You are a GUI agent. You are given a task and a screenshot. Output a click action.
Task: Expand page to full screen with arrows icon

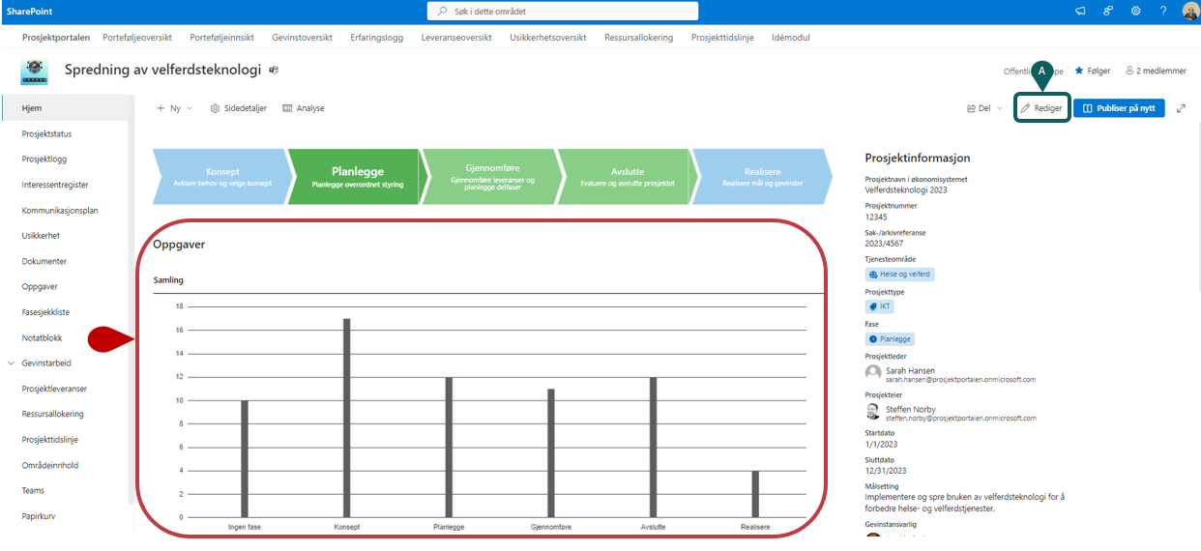(1181, 108)
